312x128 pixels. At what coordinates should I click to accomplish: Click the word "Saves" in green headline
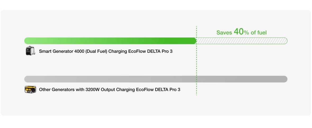pos(224,33)
